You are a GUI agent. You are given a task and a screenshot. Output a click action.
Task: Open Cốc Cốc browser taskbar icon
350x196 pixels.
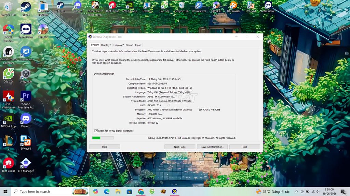coord(152,191)
